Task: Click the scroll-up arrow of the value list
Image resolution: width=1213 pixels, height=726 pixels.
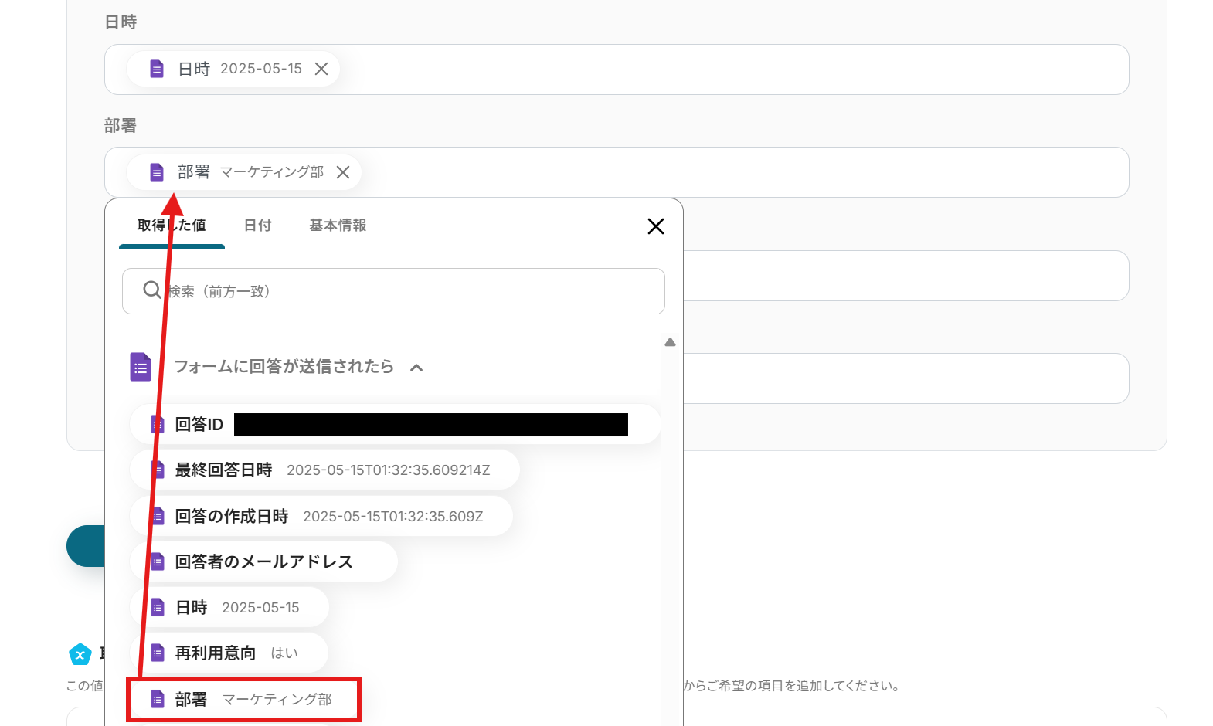Action: [670, 342]
